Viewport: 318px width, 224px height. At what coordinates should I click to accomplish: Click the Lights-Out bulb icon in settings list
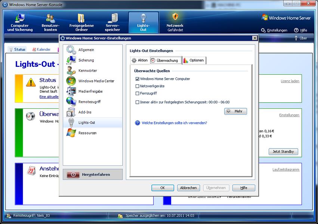click(x=71, y=122)
